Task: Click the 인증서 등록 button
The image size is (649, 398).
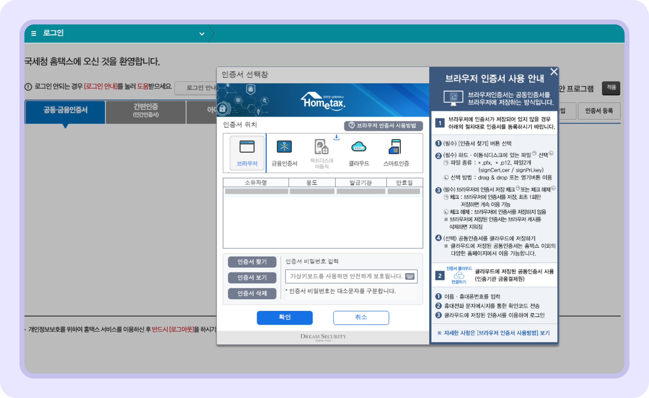Action: pos(599,111)
